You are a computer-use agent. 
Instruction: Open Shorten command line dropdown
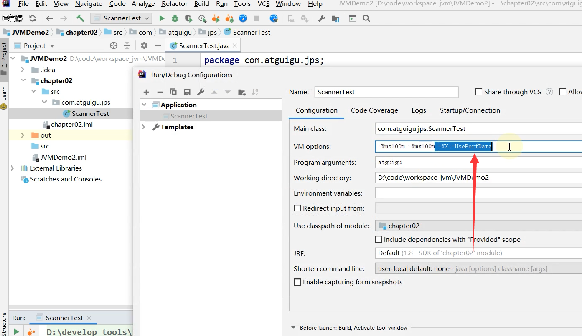(478, 268)
